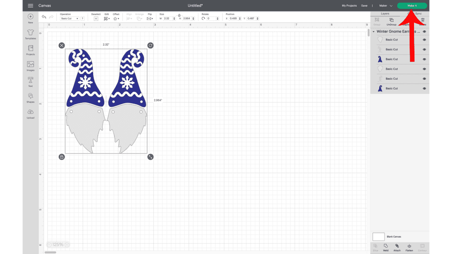Open My Projects

tap(349, 6)
